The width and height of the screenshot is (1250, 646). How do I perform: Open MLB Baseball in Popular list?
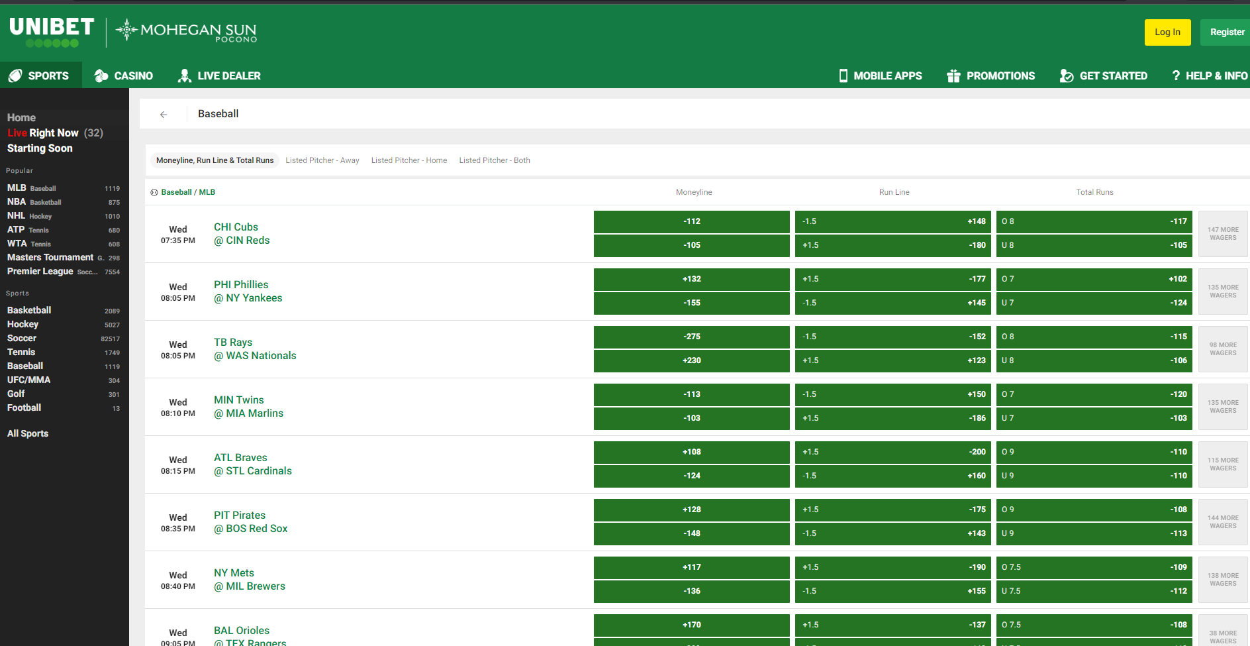pos(64,188)
